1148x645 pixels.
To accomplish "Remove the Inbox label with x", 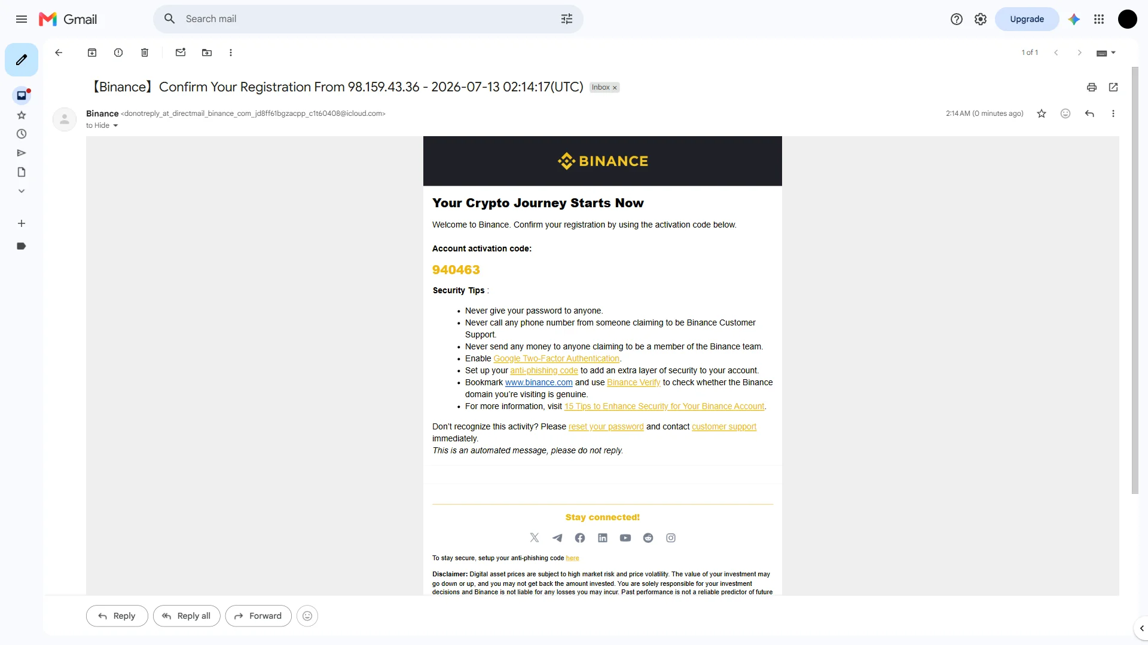I will coord(615,88).
